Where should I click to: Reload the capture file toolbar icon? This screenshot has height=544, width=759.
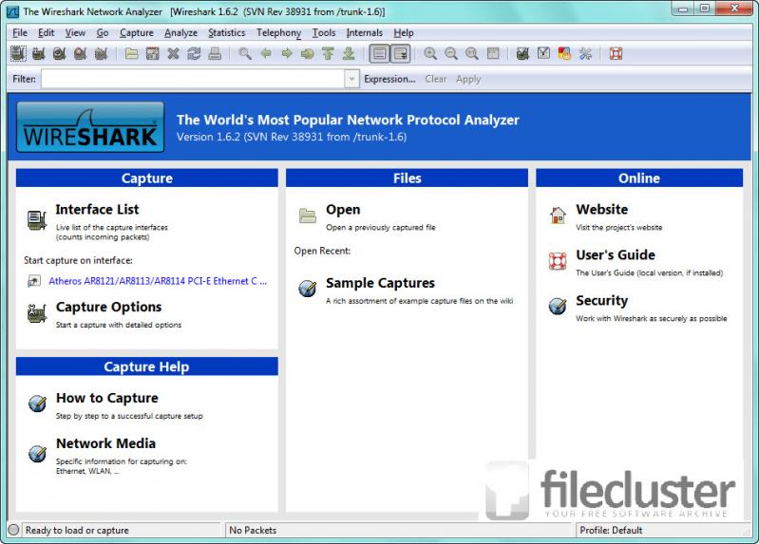[194, 53]
